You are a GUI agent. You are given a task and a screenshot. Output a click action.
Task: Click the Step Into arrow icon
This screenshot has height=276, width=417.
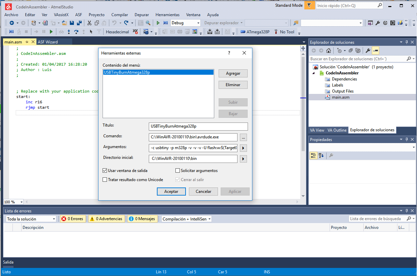(69, 32)
